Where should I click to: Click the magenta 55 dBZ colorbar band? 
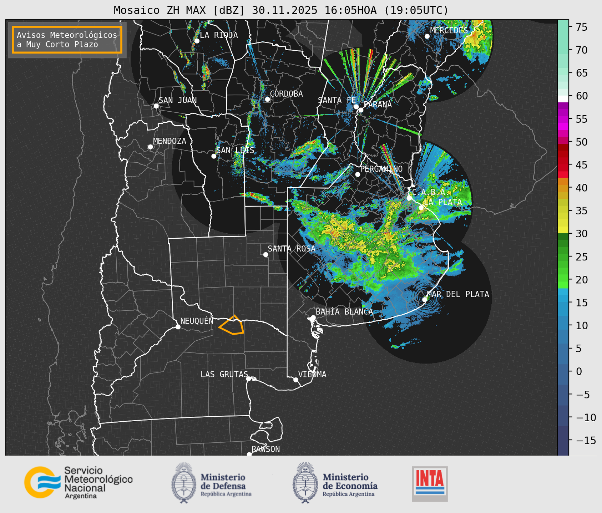point(563,119)
